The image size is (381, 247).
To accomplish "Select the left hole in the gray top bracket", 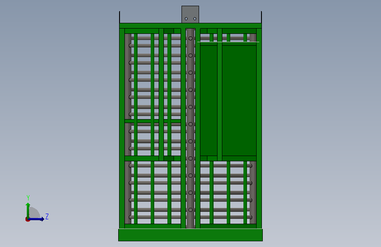I will [186, 19].
